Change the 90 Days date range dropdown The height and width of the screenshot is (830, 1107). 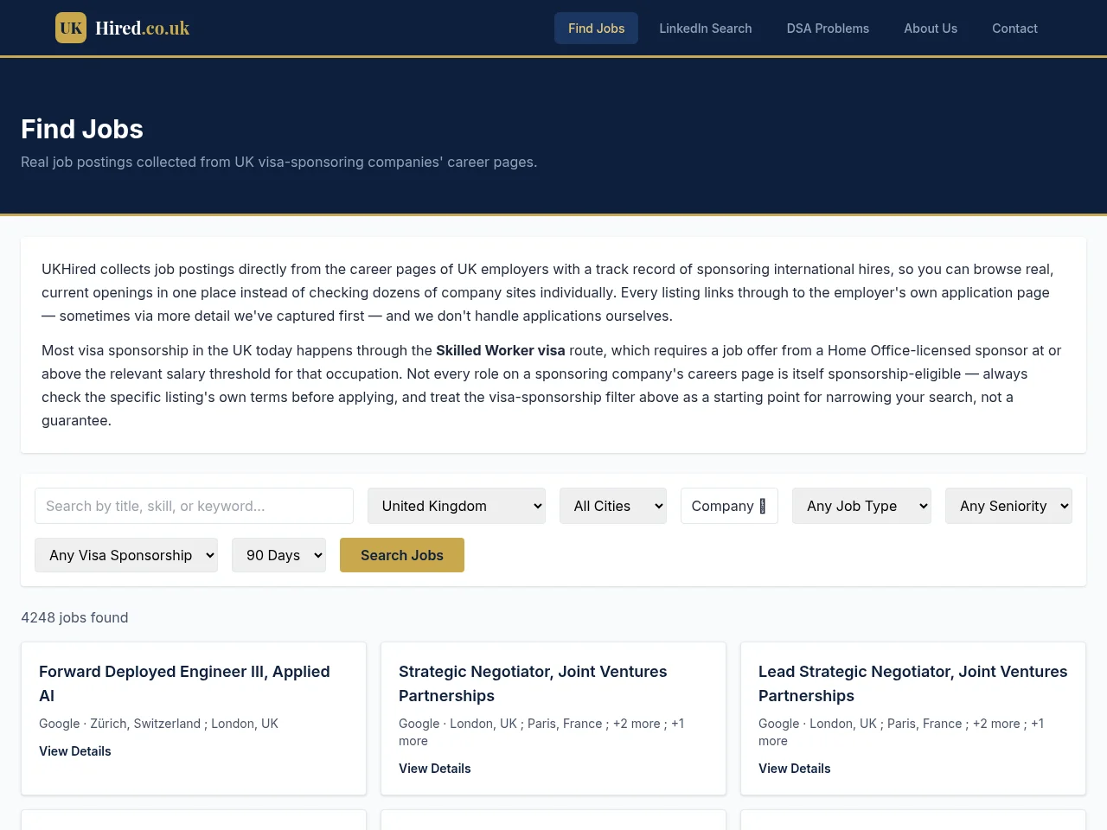click(278, 555)
